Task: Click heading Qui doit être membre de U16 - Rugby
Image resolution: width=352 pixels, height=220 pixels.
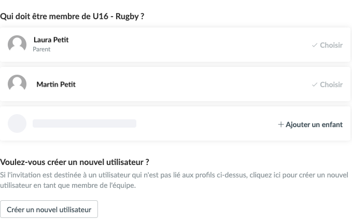Action: (x=72, y=17)
